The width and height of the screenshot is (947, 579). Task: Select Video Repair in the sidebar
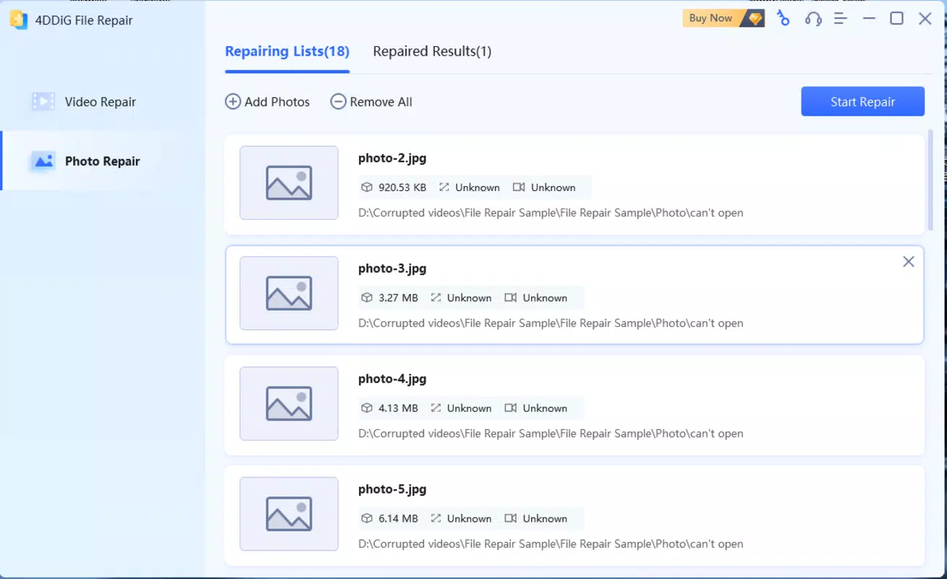[103, 102]
